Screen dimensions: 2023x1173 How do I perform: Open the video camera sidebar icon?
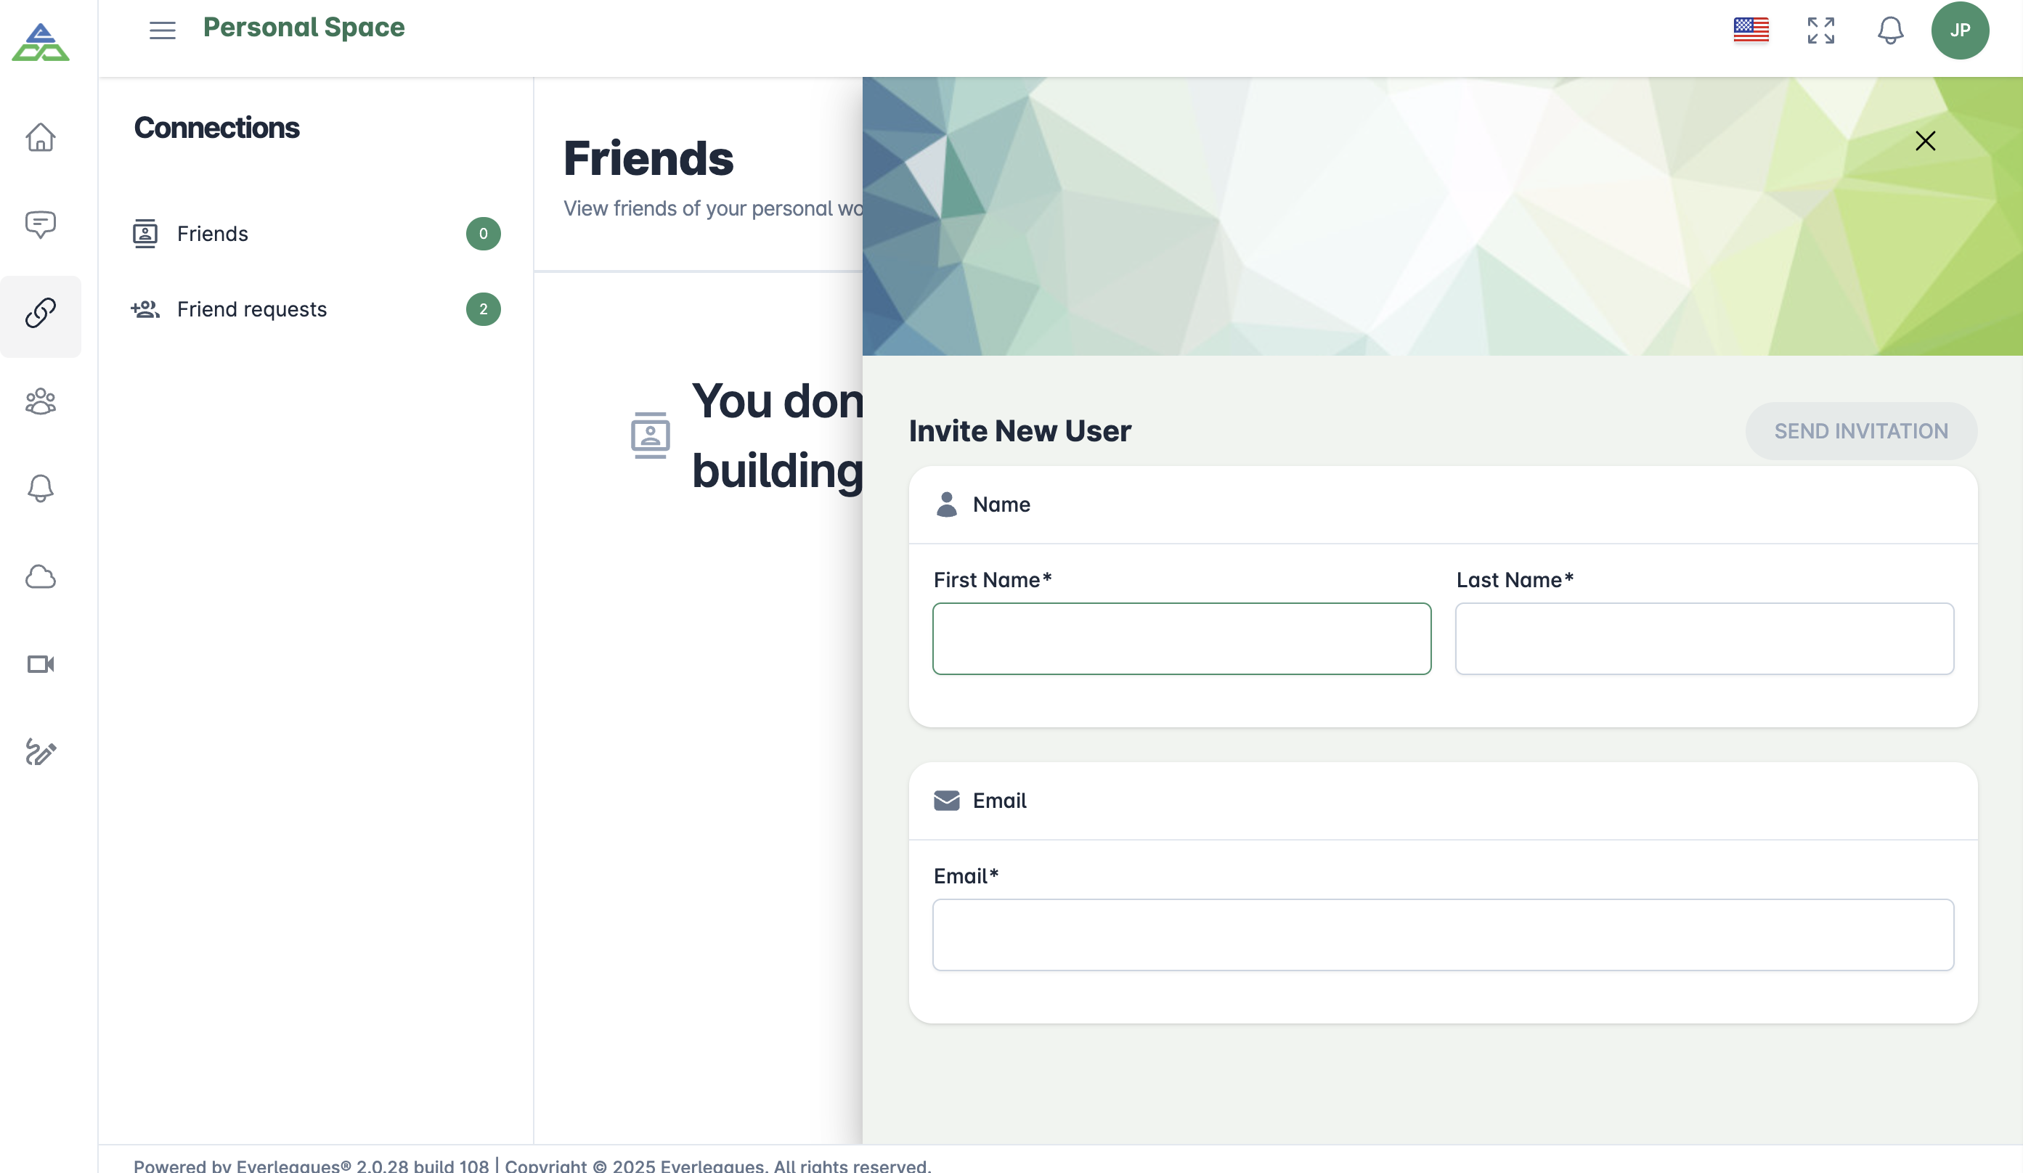click(x=40, y=664)
